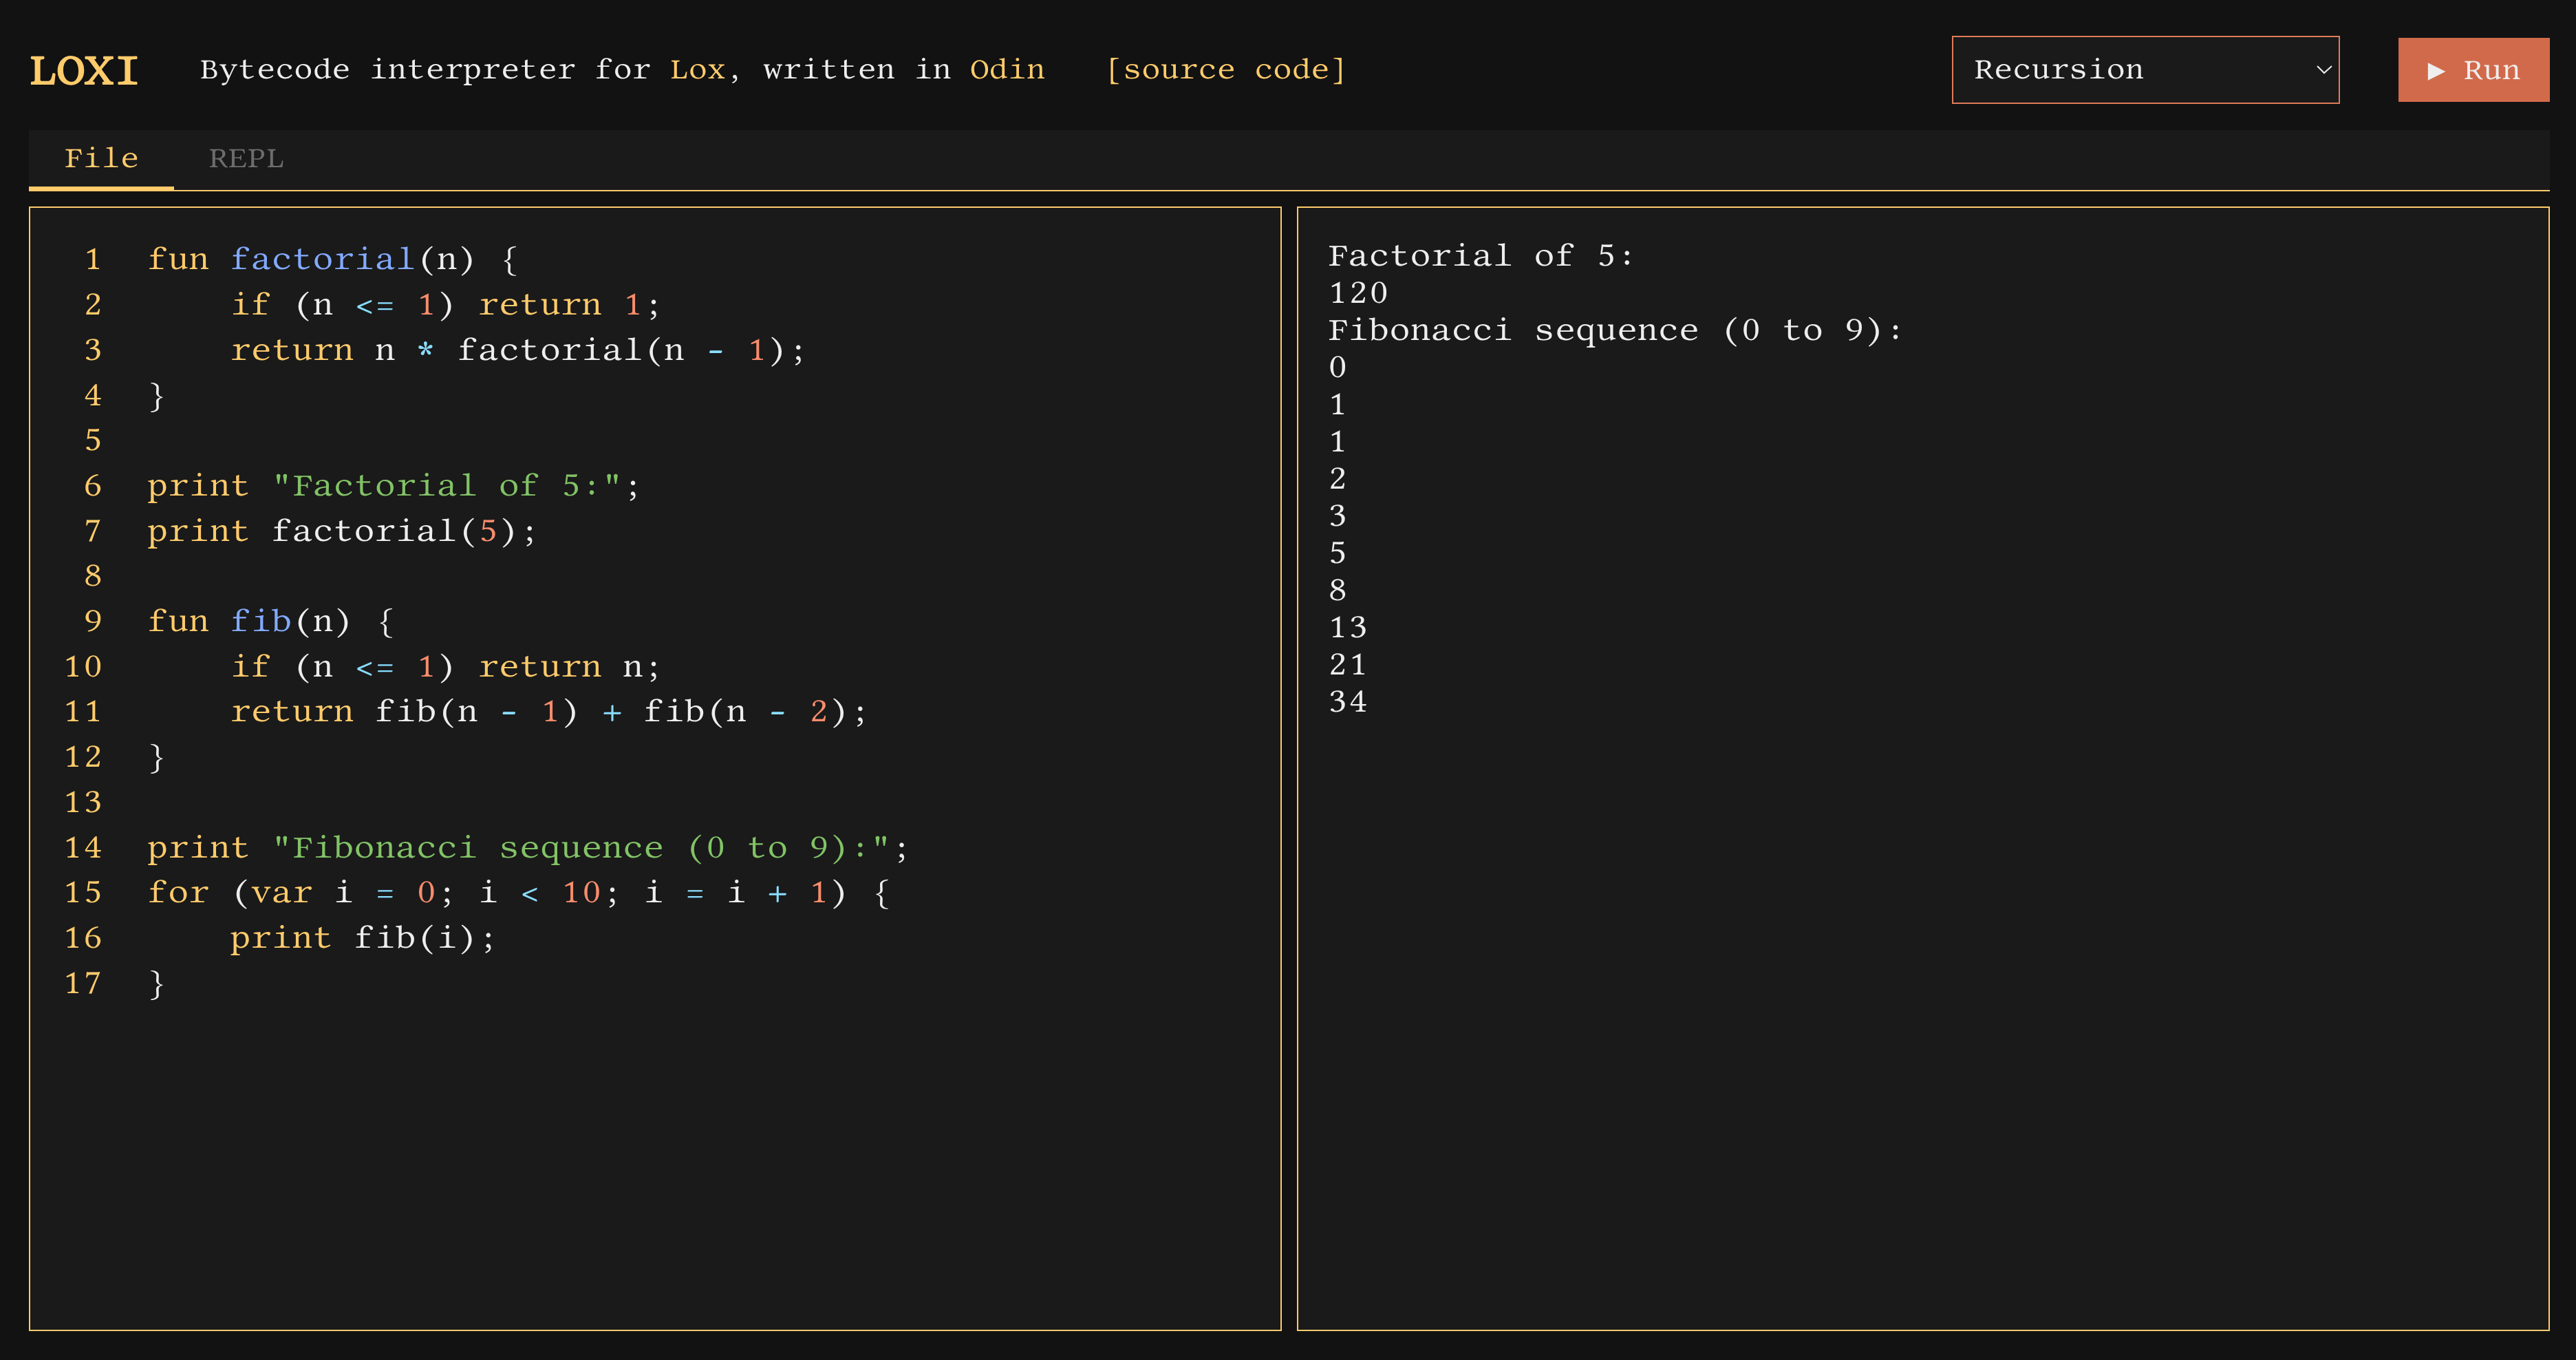
Task: Click the dropdown chevron arrow
Action: pyautogui.click(x=2323, y=70)
